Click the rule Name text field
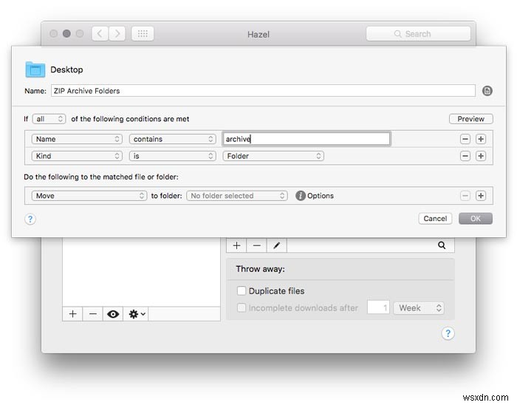The width and height of the screenshot is (517, 405). [x=263, y=91]
